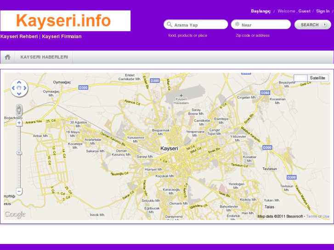The height and width of the screenshot is (250, 334).
Task: Click the Küçükali Mh. label
Action: (x=165, y=176)
